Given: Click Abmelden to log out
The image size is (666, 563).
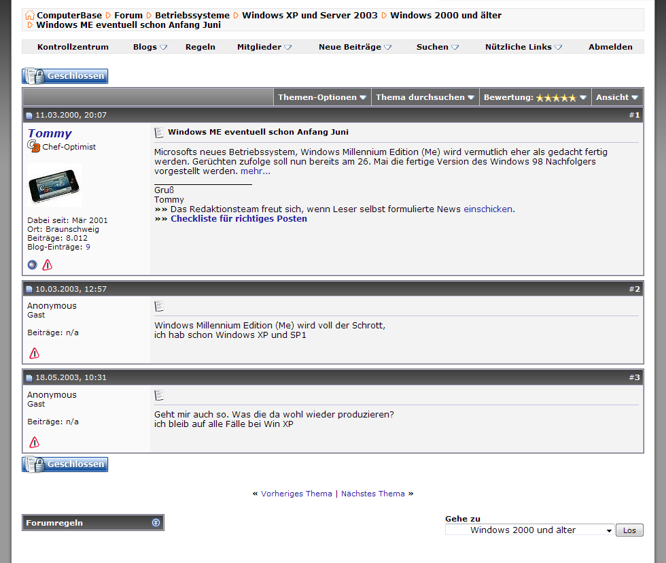Looking at the screenshot, I should tap(610, 47).
